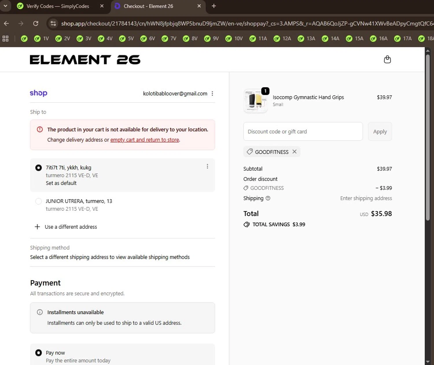Click the page scrollbar up arrow

[x=428, y=50]
